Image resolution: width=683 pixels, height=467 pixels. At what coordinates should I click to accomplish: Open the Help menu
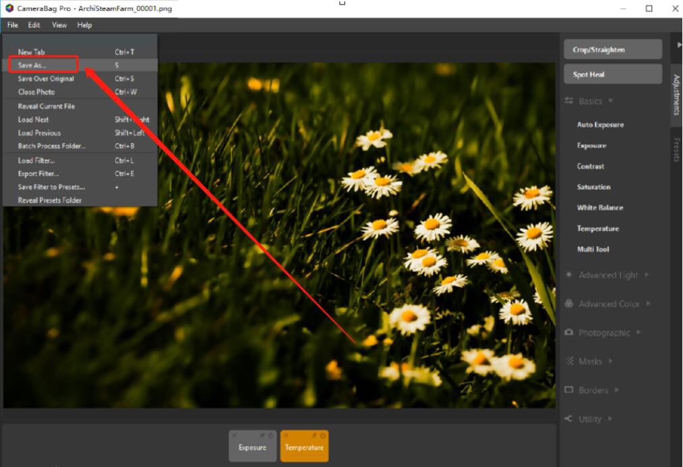click(84, 25)
